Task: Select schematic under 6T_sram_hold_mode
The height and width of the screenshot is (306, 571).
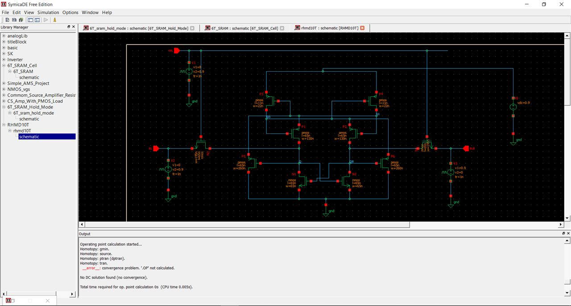Action: [29, 119]
